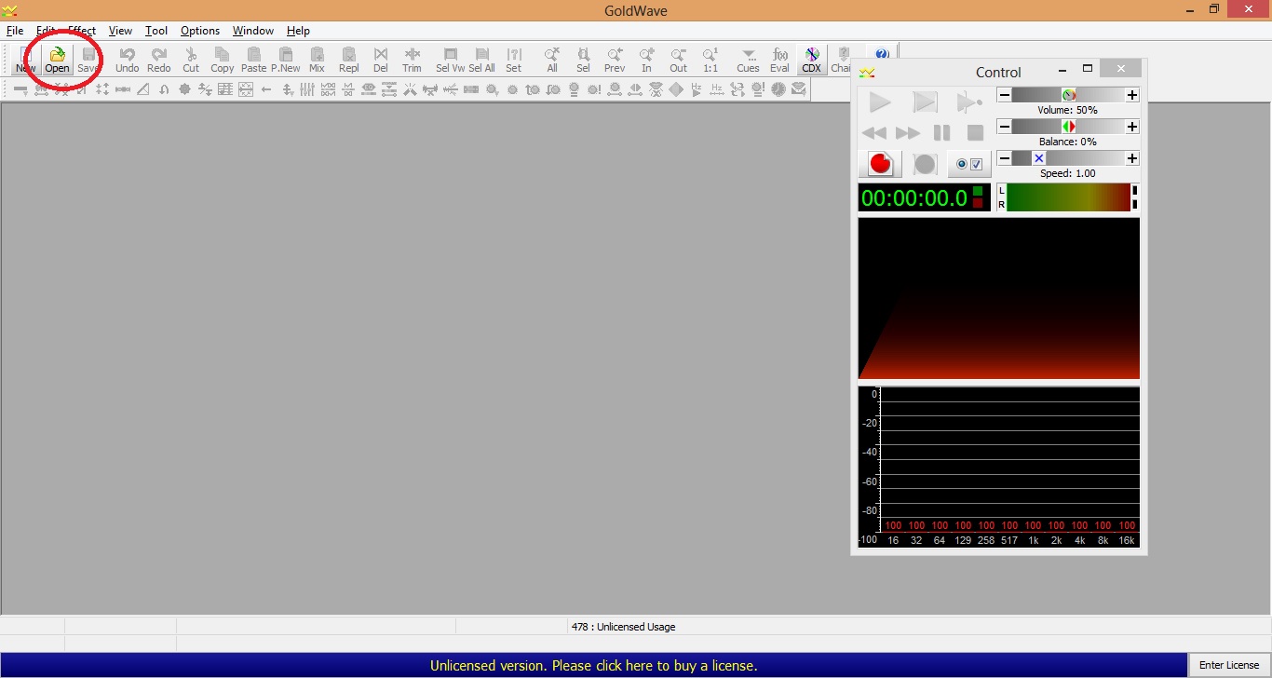Click the clock time effect icon

[x=778, y=89]
